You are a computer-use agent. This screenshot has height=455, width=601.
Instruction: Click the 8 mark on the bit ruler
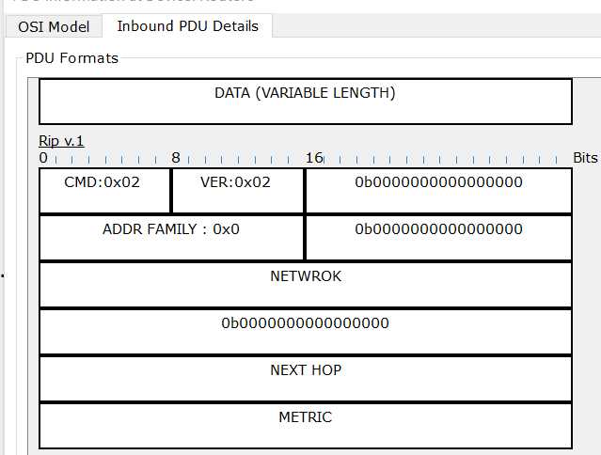[175, 157]
